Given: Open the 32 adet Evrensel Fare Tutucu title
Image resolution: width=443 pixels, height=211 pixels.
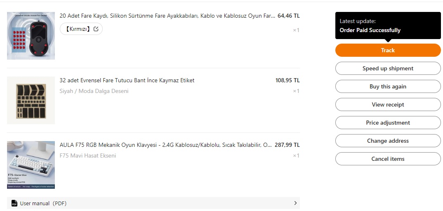Looking at the screenshot, I should [127, 80].
